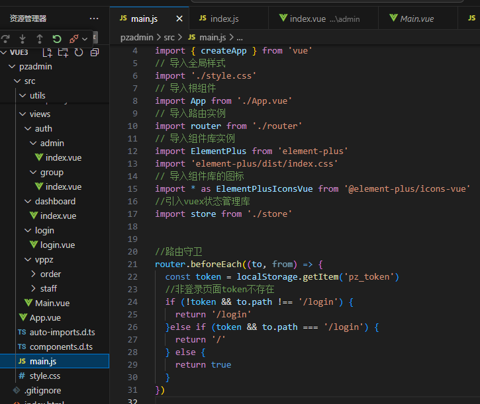Open App.vue from the explorer
Screen dimensions: 480x404
45,317
